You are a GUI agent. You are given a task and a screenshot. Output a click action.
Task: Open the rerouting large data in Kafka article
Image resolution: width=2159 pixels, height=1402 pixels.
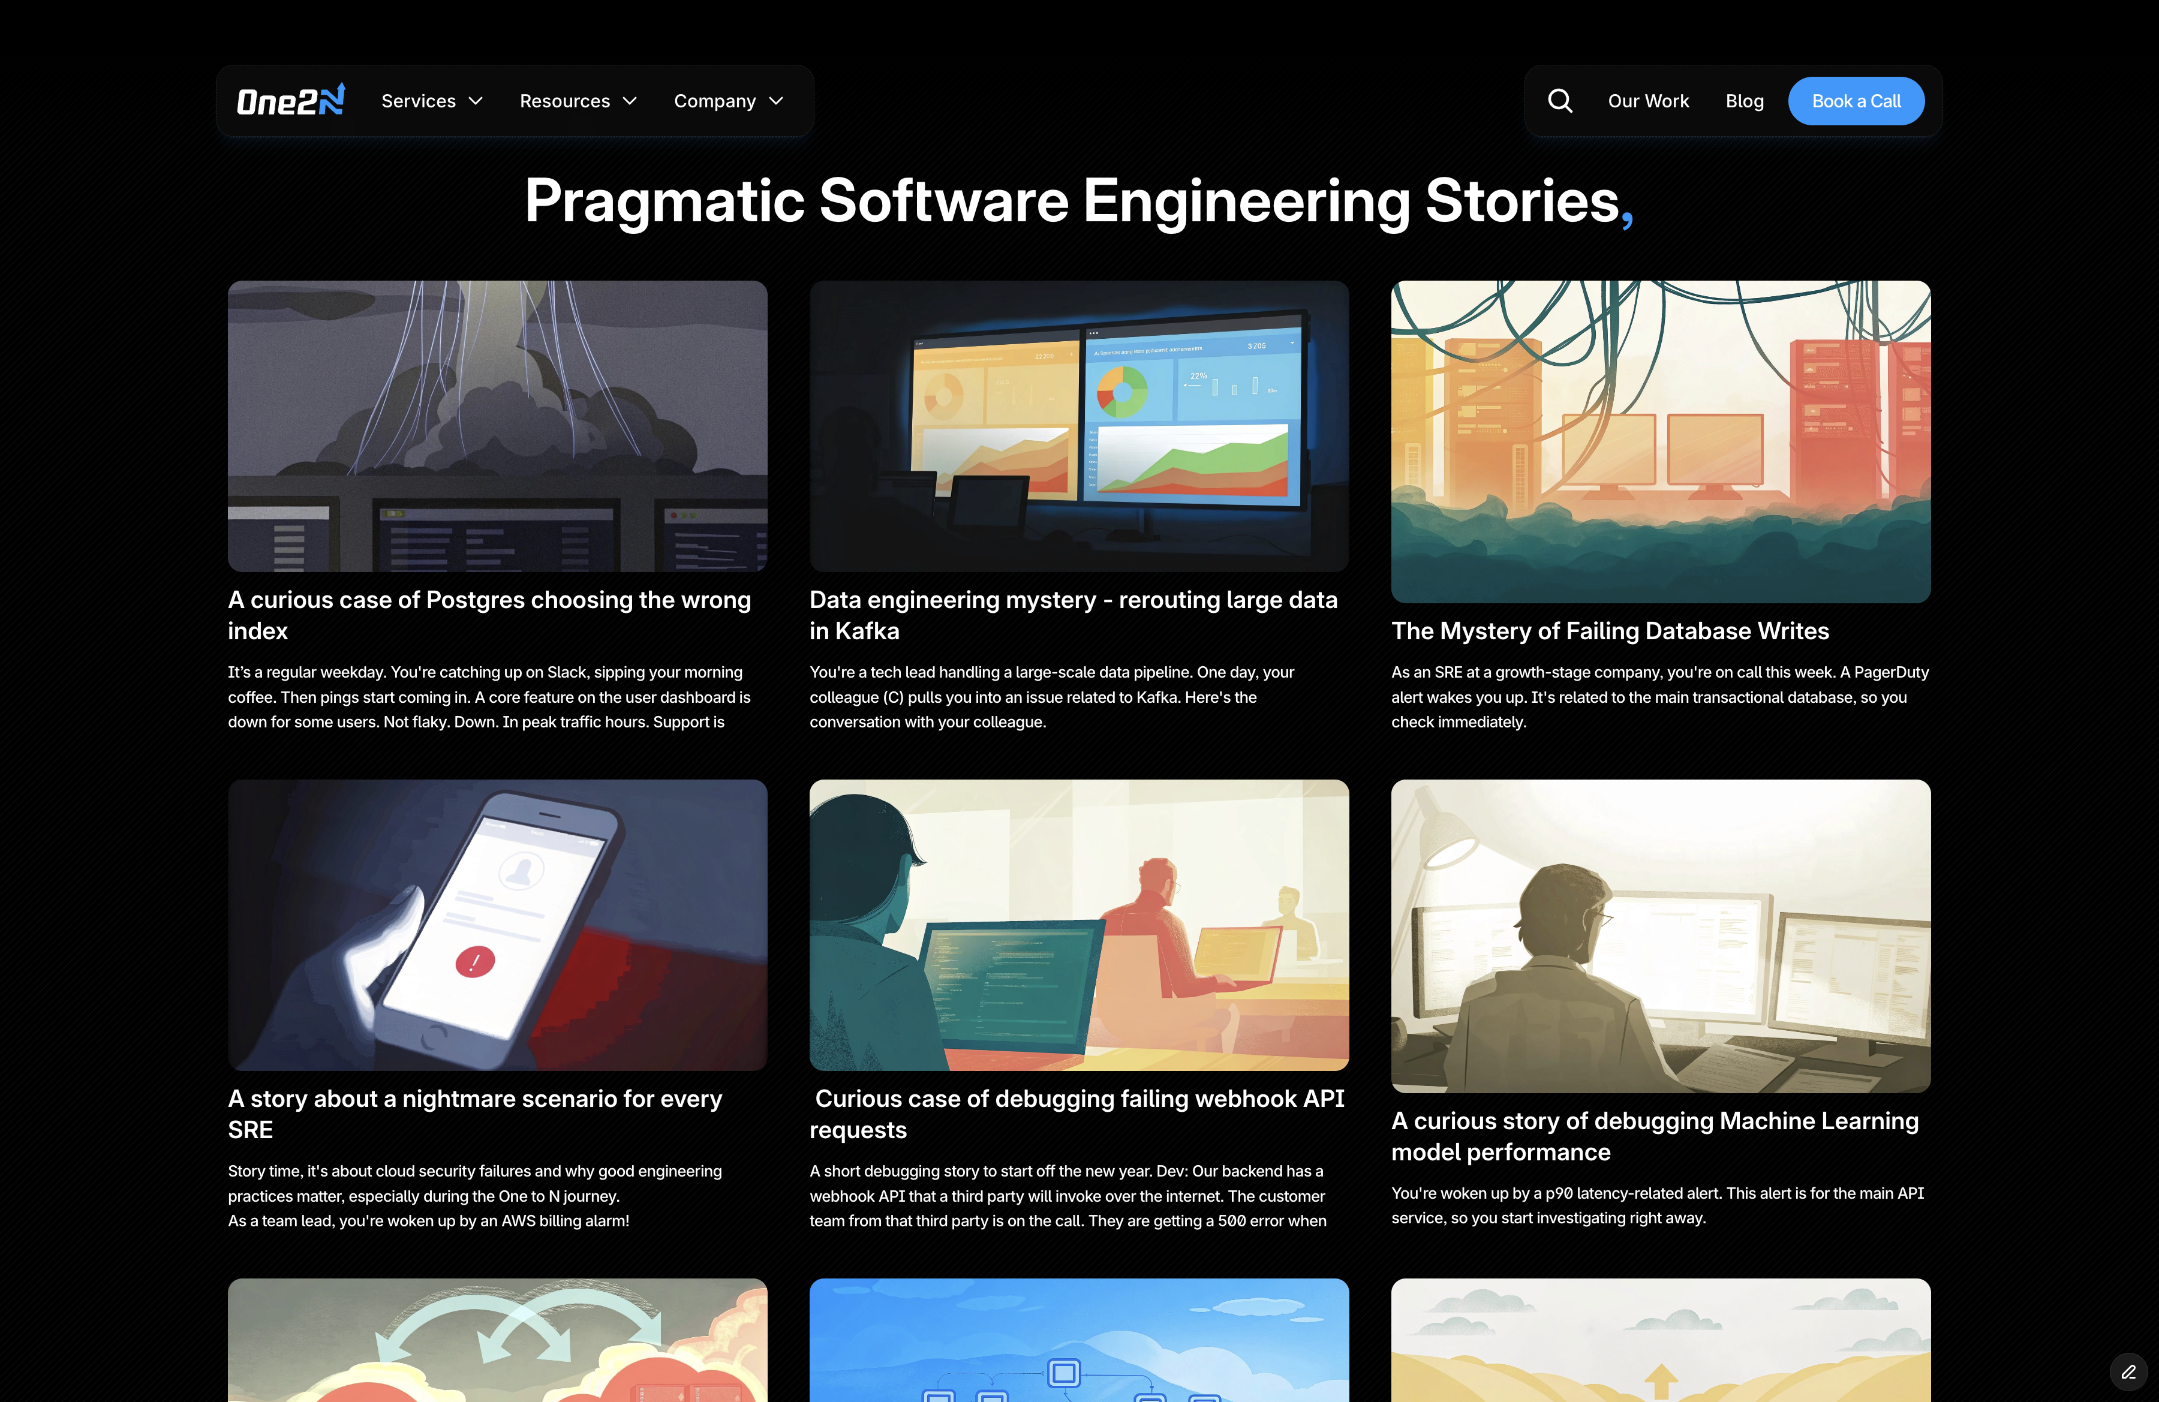pyautogui.click(x=1073, y=615)
